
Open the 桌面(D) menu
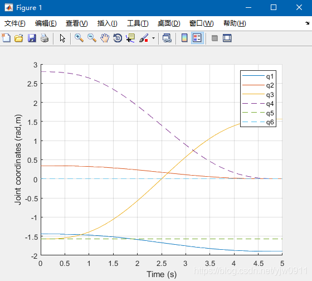(169, 23)
